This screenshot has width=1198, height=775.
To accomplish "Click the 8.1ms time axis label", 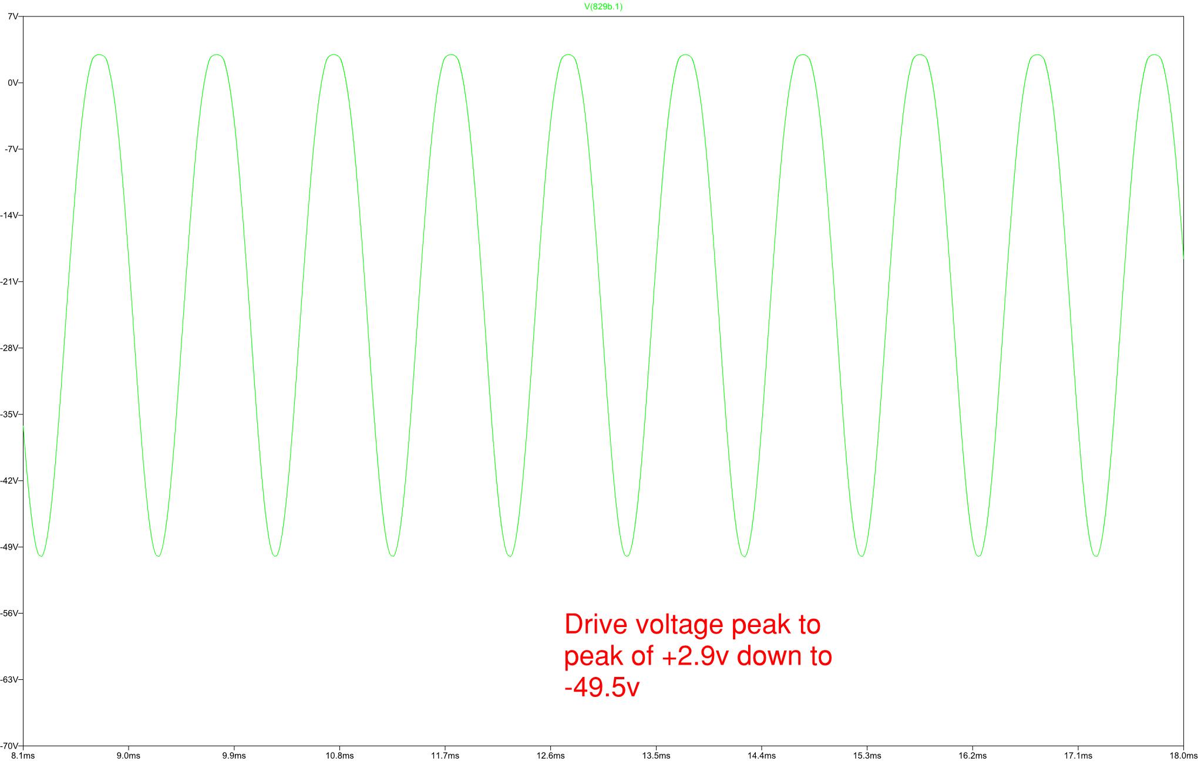I will point(23,756).
